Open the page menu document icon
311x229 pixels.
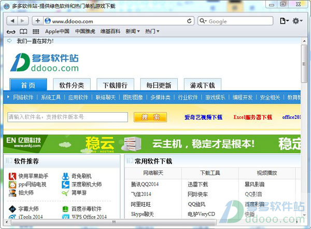[284, 21]
